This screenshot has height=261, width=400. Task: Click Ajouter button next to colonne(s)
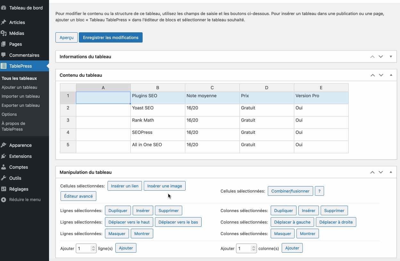click(292, 248)
